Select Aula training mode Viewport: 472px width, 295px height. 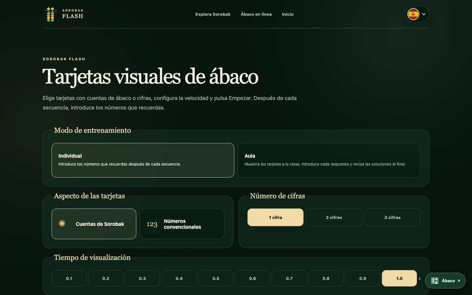[329, 160]
